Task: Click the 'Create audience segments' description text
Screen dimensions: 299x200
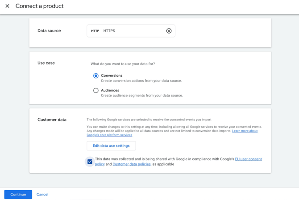Action: [141, 96]
